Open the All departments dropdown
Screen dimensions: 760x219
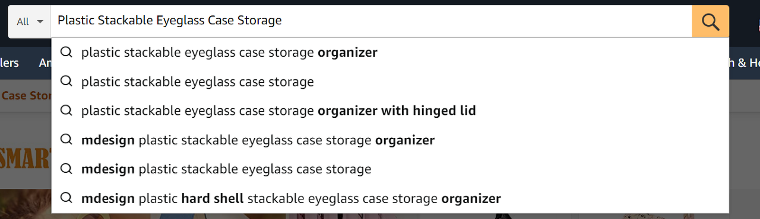[x=30, y=21]
